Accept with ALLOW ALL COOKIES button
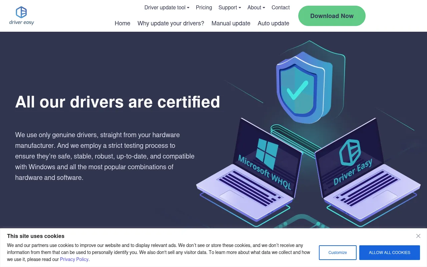Image resolution: width=427 pixels, height=267 pixels. pos(390,253)
